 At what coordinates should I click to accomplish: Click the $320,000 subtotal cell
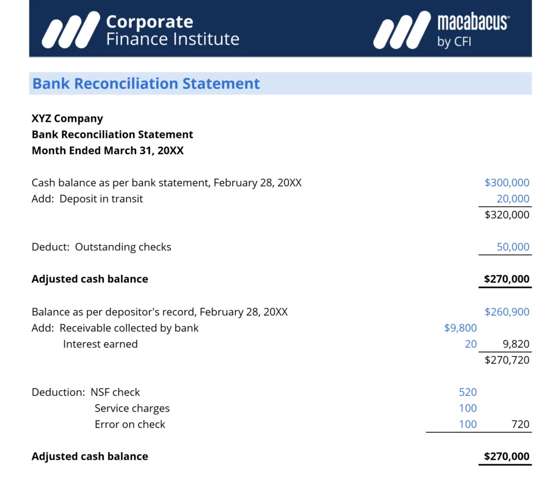pos(507,215)
